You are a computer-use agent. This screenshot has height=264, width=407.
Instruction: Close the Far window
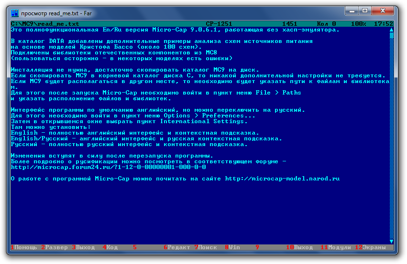point(383,11)
